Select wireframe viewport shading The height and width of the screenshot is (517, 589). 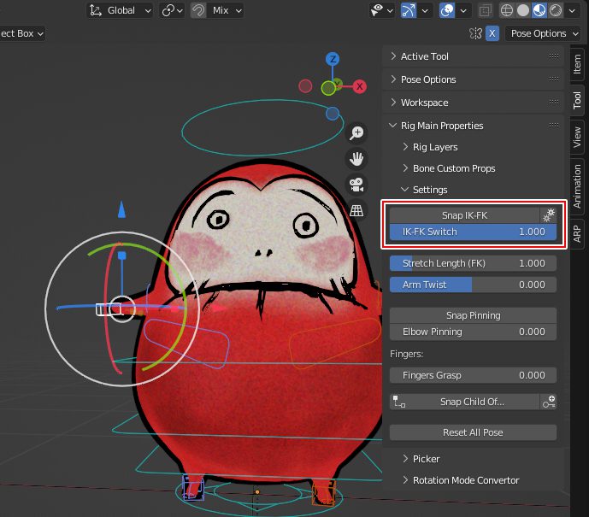(x=507, y=10)
